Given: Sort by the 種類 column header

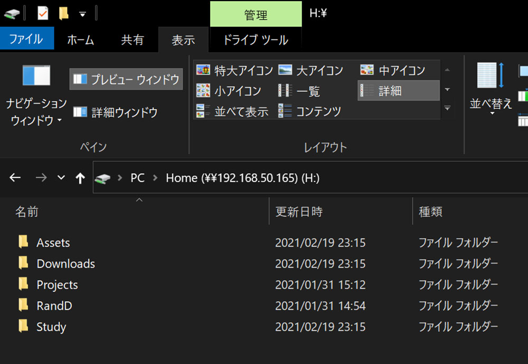Looking at the screenshot, I should coord(430,212).
